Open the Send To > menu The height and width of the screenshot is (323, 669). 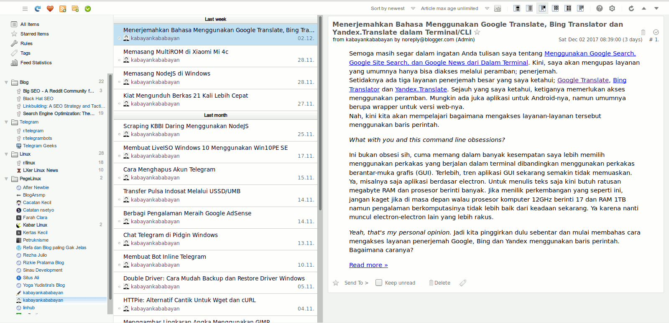pyautogui.click(x=356, y=283)
